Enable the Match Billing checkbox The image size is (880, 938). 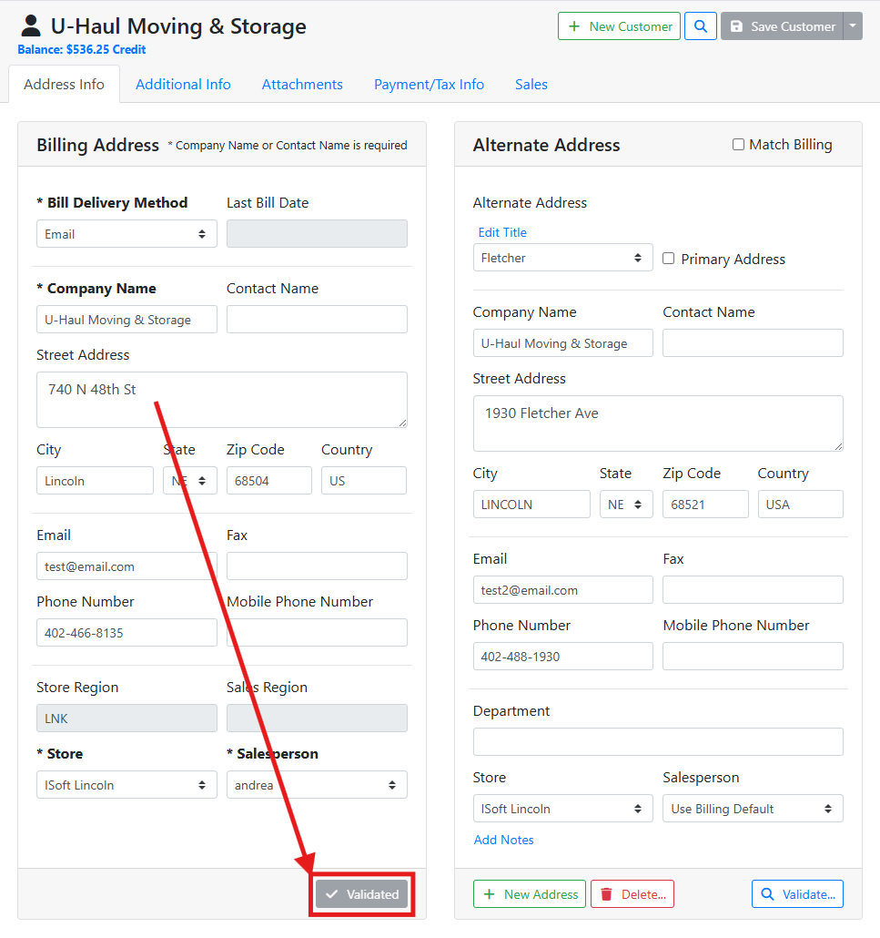(x=738, y=145)
